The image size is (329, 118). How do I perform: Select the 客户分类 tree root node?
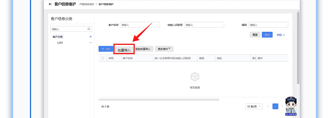(x=58, y=37)
